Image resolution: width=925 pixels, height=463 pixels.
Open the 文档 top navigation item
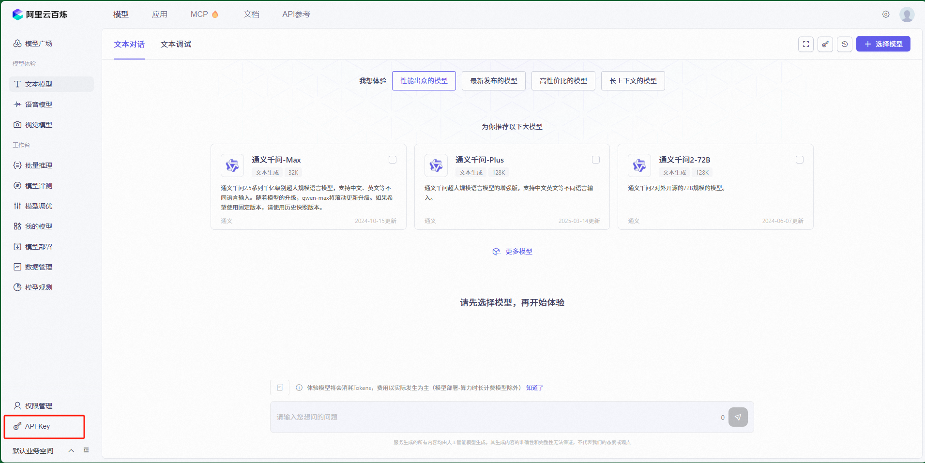251,15
